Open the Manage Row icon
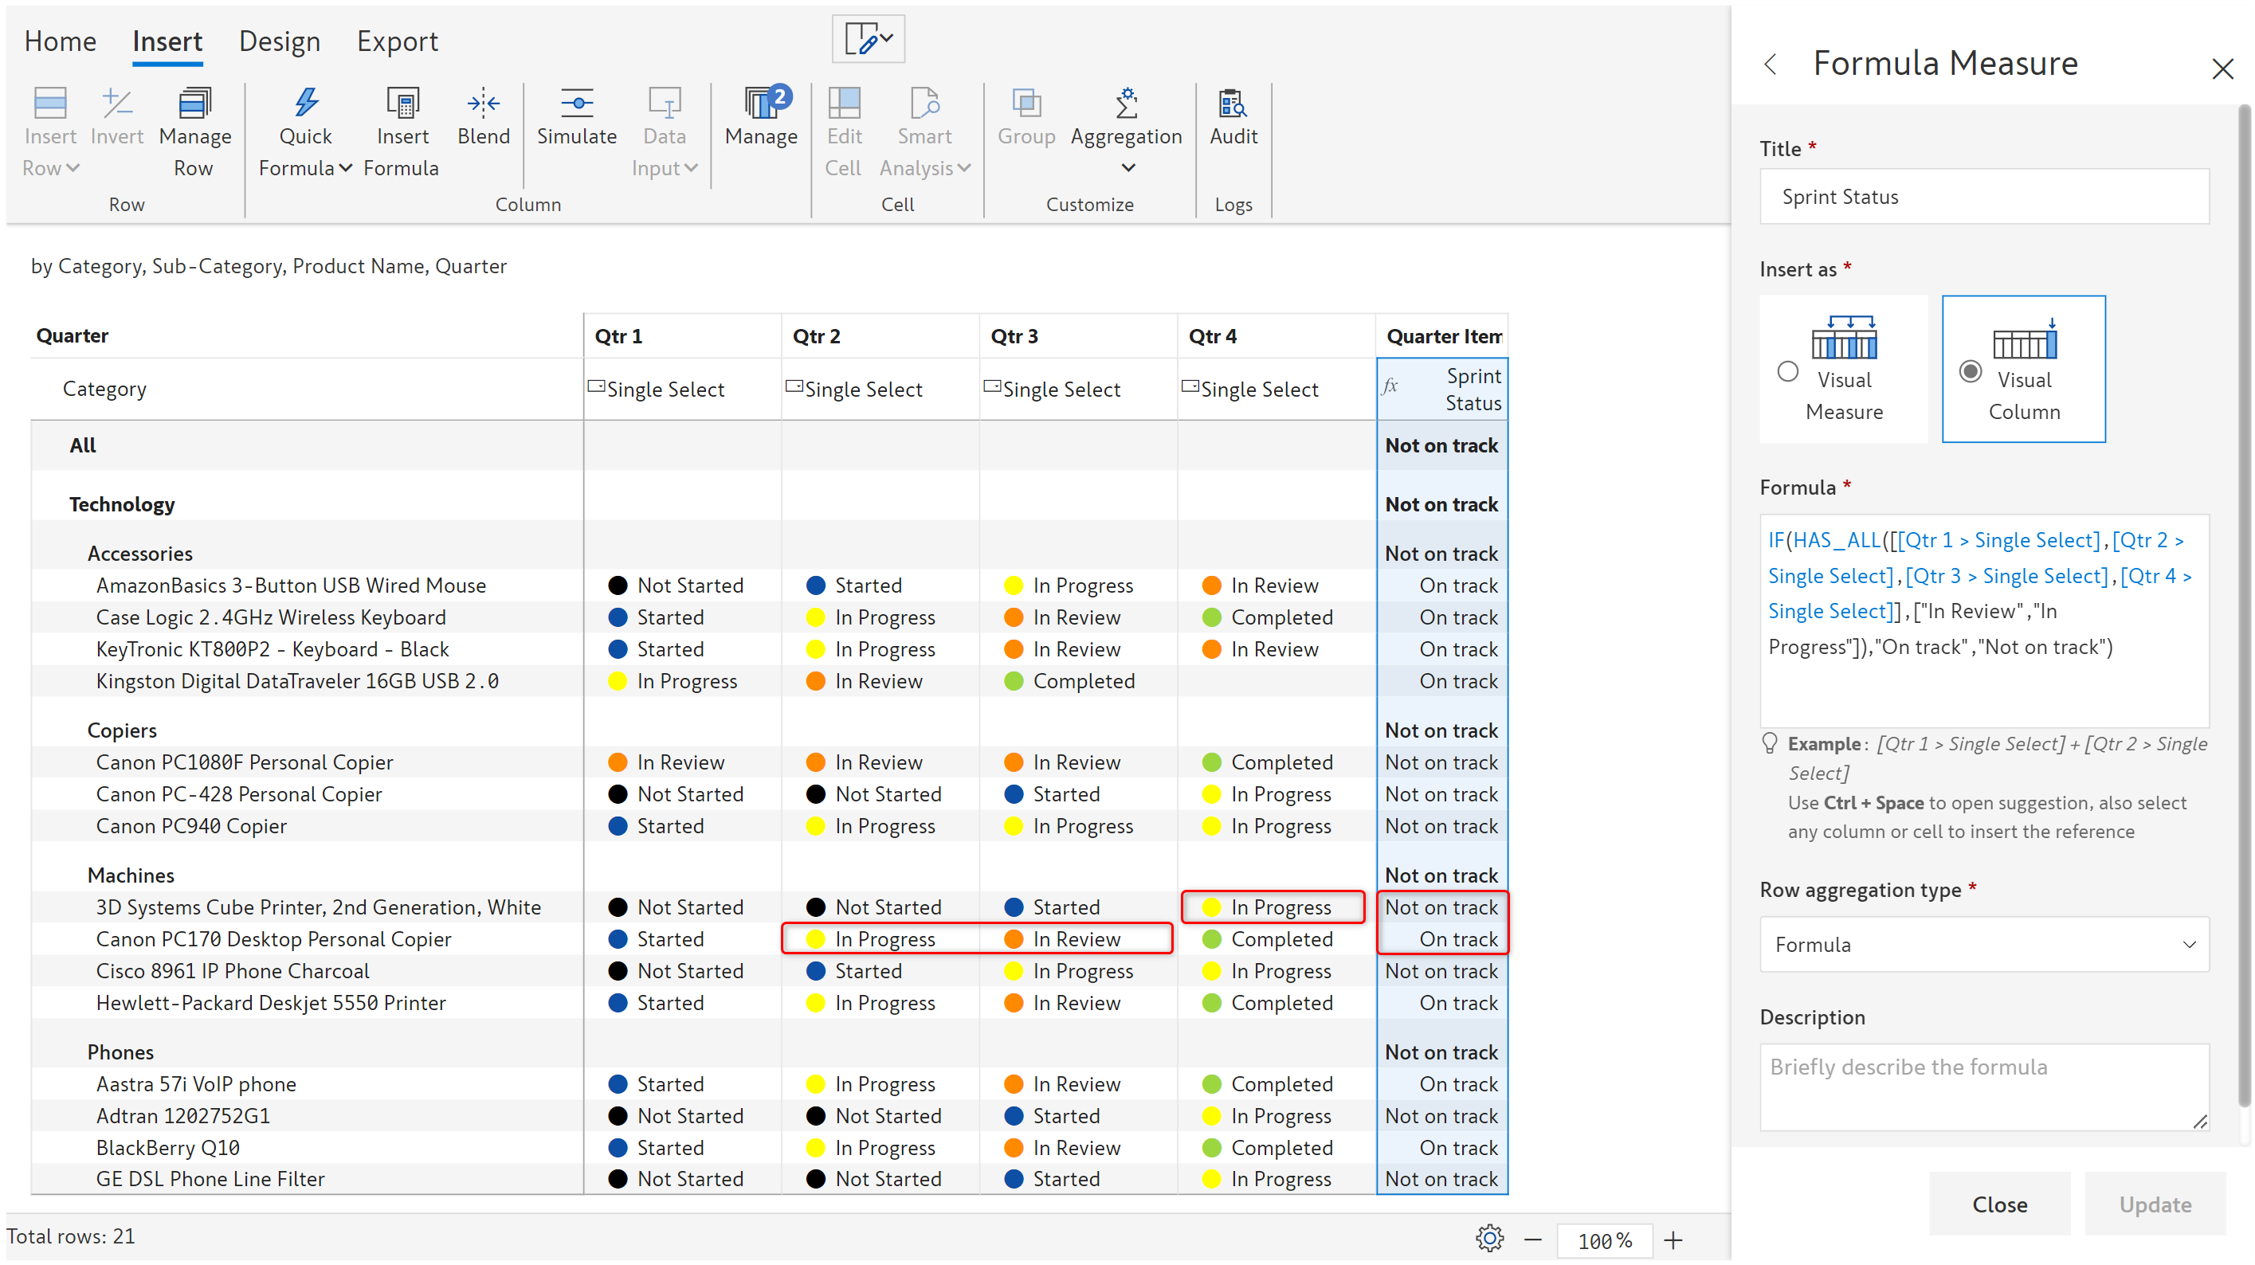 pos(194,104)
